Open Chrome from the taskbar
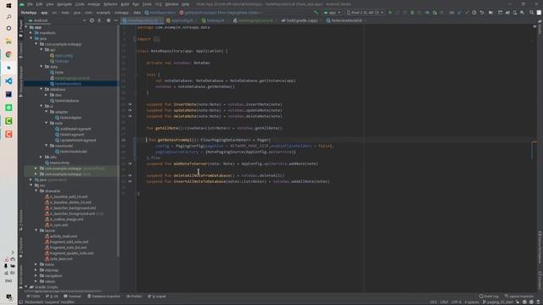The height and width of the screenshot is (305, 543). (8, 54)
